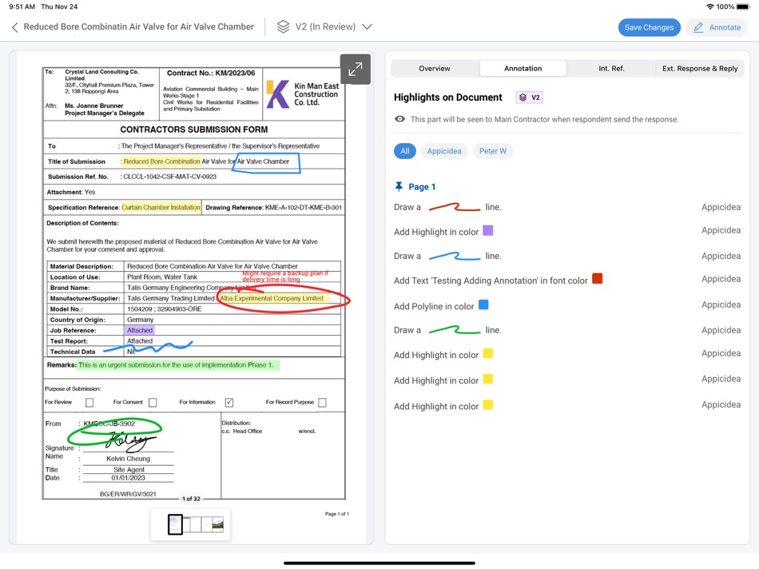Switch to the Overview tab
The height and width of the screenshot is (569, 759).
click(435, 68)
